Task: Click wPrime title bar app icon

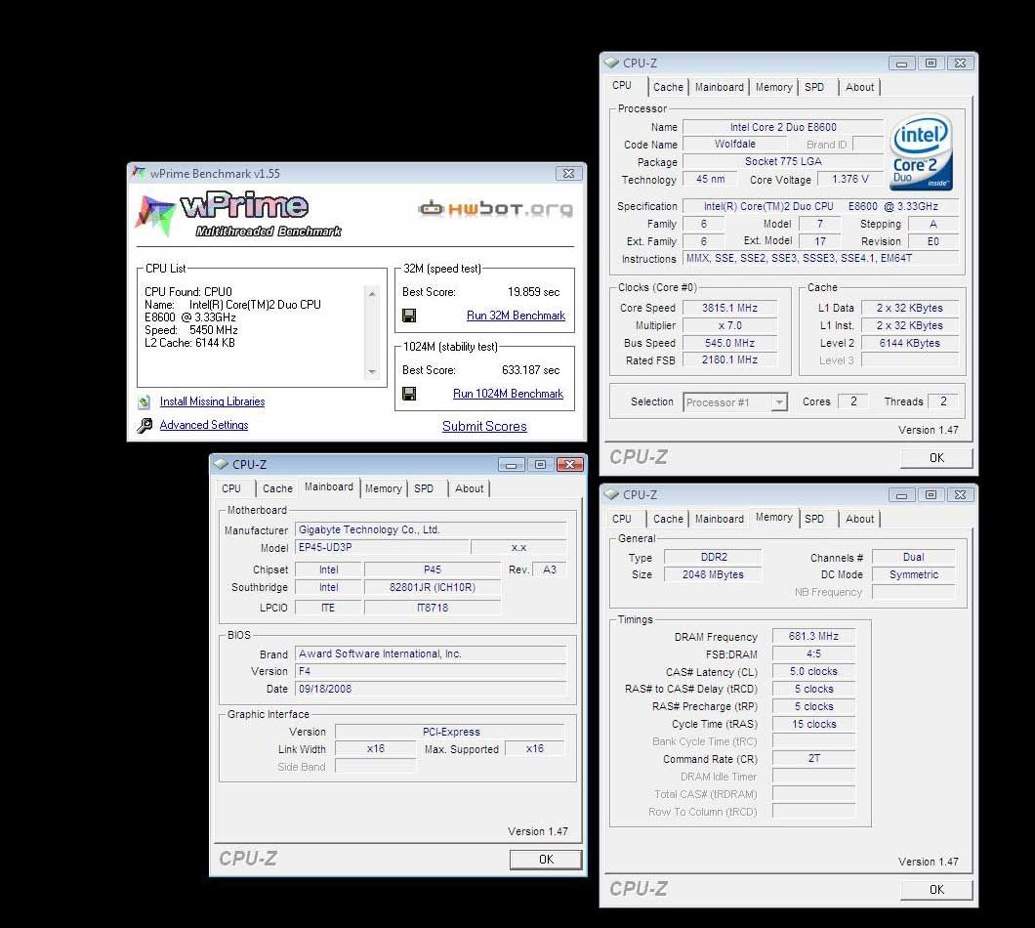Action: [x=138, y=173]
